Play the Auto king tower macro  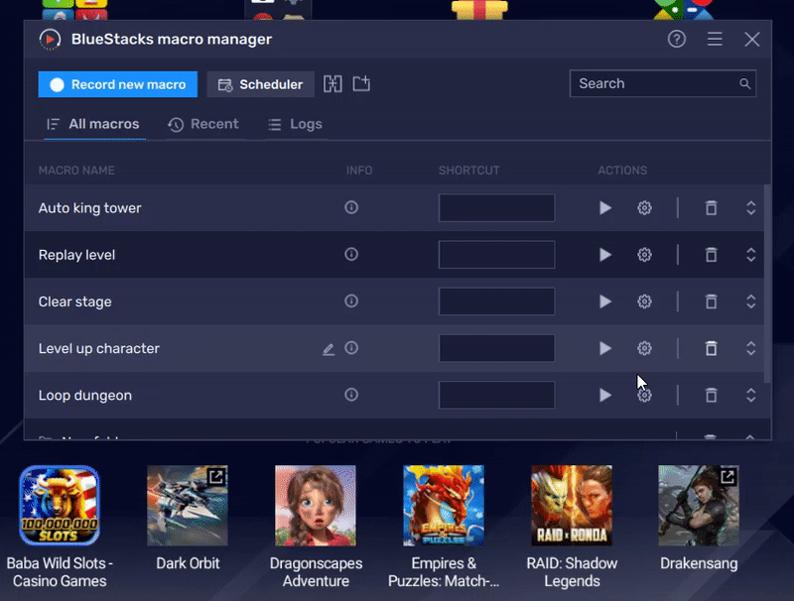605,208
